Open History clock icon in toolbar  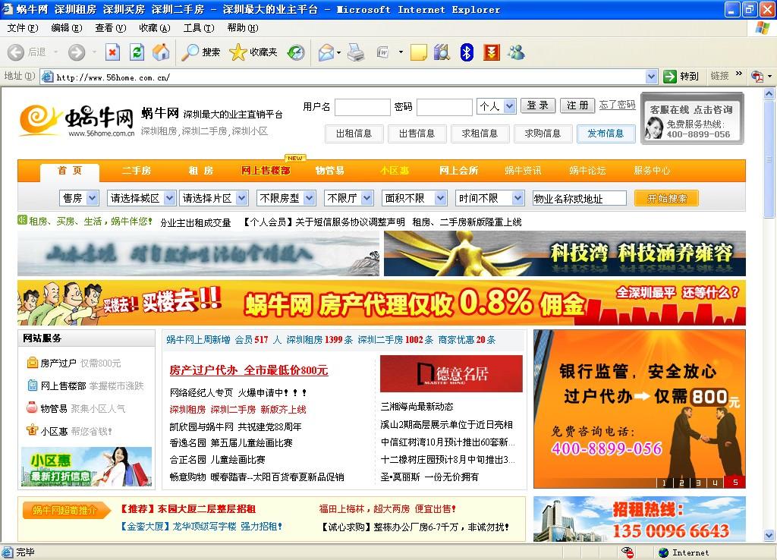(297, 52)
